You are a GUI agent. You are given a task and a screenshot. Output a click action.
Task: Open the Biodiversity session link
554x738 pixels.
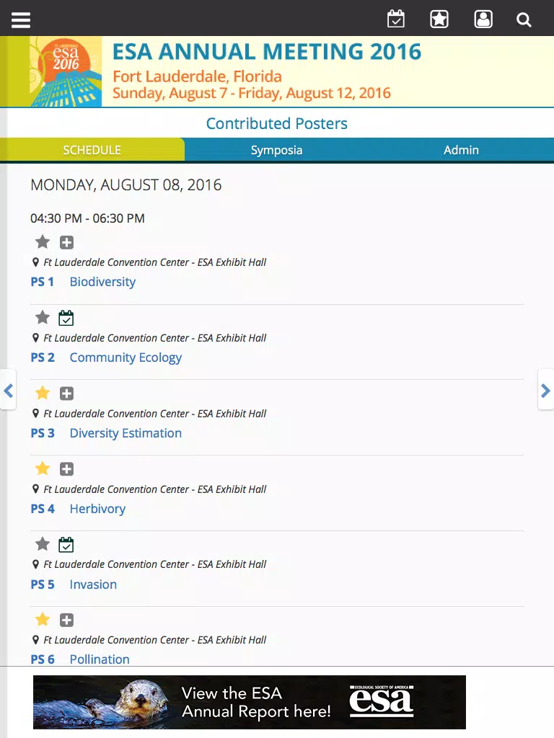pos(102,282)
